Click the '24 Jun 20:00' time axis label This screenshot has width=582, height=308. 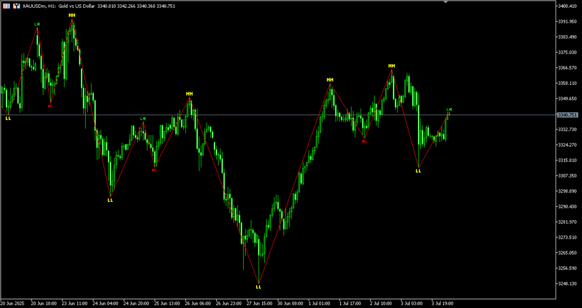point(136,303)
